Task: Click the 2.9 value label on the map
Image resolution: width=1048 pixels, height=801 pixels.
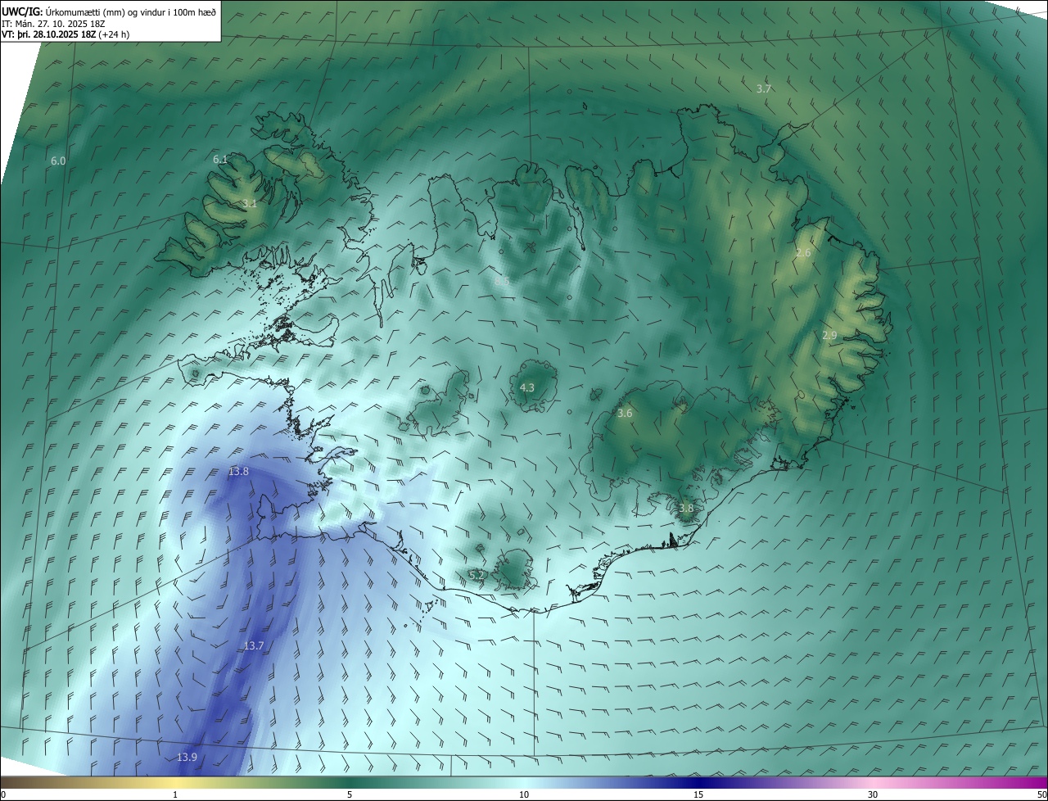Action: (x=829, y=336)
